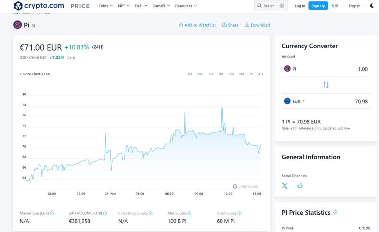Open the X social channel
Screen dimensions: 379x232
pos(285,186)
